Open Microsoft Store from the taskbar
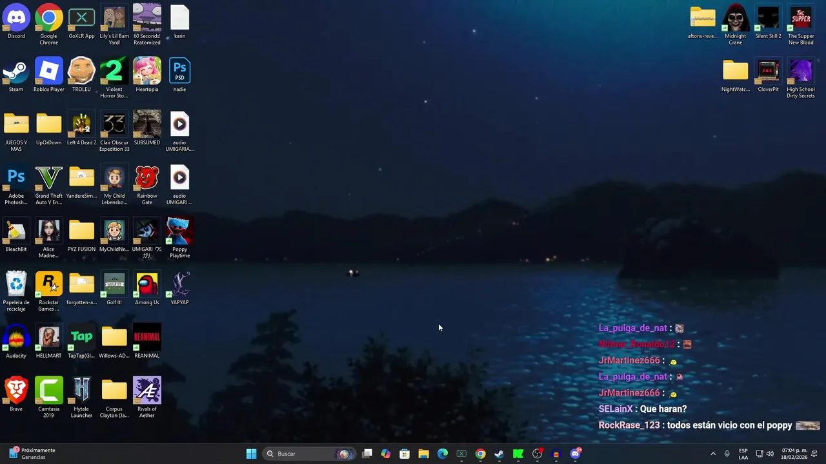Screen dimensions: 826x464 click(x=405, y=454)
